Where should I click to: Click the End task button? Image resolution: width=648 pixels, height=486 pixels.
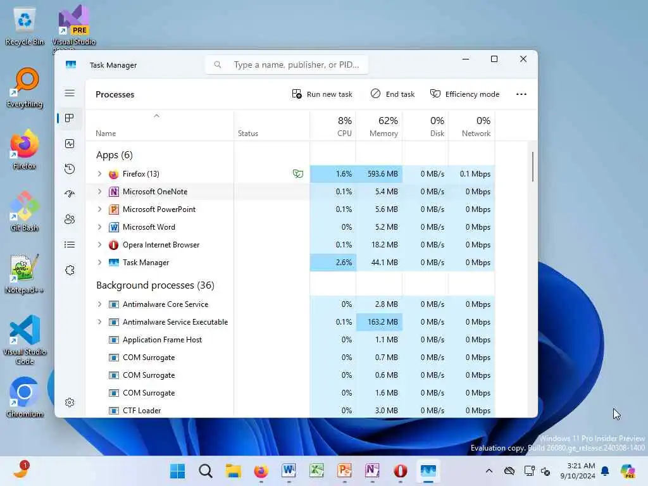pyautogui.click(x=392, y=94)
